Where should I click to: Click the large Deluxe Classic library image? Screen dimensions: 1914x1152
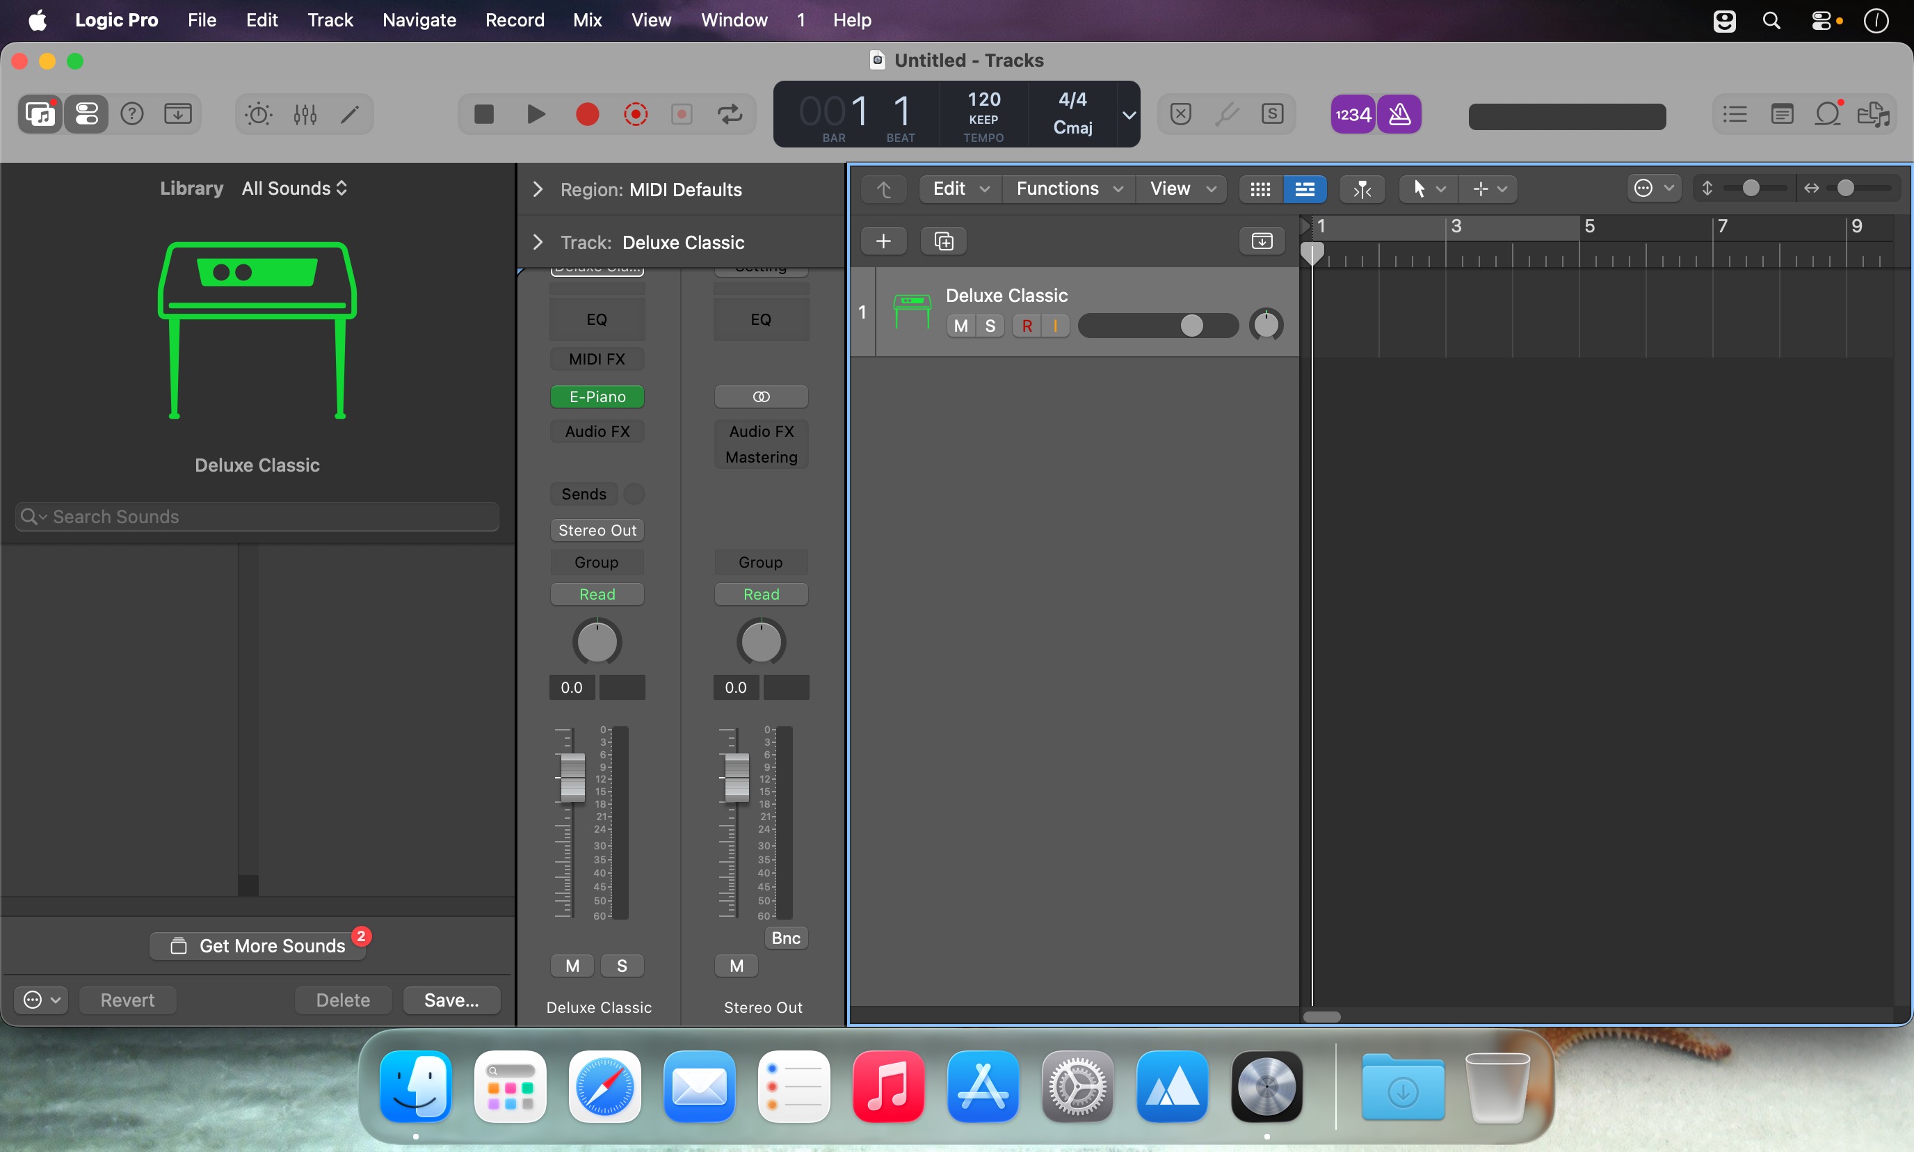257,330
